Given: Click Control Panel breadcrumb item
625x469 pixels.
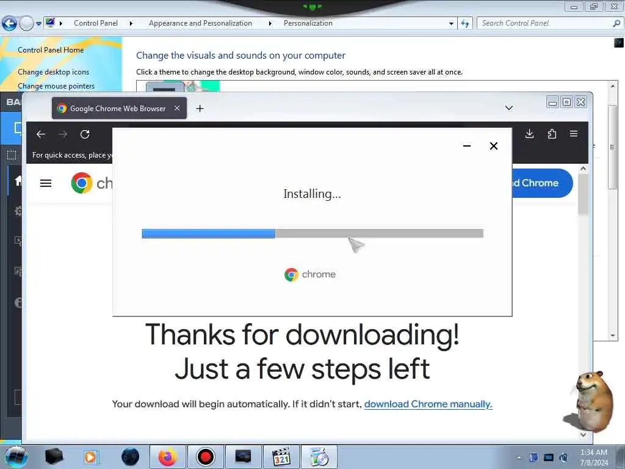Looking at the screenshot, I should pyautogui.click(x=96, y=23).
